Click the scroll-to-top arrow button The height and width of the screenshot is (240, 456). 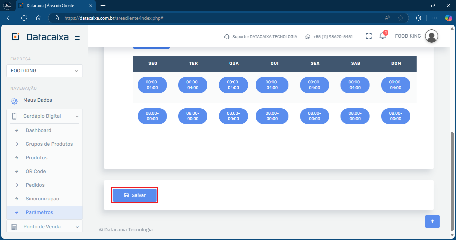tap(432, 221)
